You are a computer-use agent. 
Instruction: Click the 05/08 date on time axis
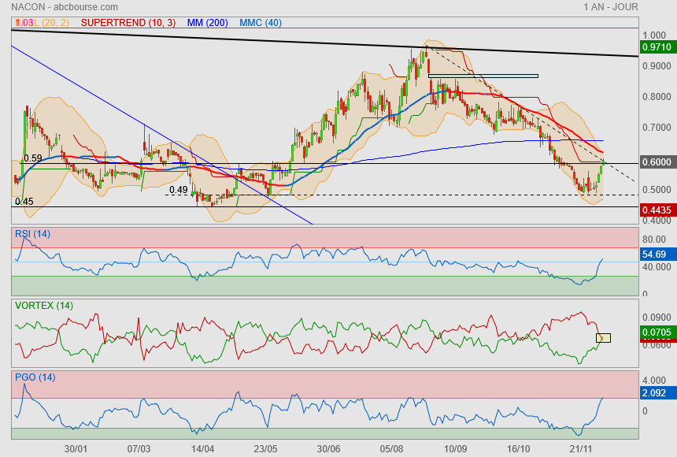pyautogui.click(x=392, y=448)
